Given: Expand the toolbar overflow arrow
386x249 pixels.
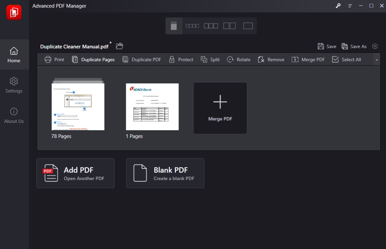Looking at the screenshot, I should click(377, 60).
